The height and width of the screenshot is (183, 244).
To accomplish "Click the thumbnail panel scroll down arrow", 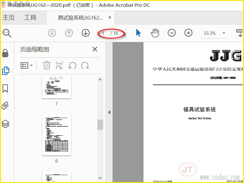I will [100, 178].
